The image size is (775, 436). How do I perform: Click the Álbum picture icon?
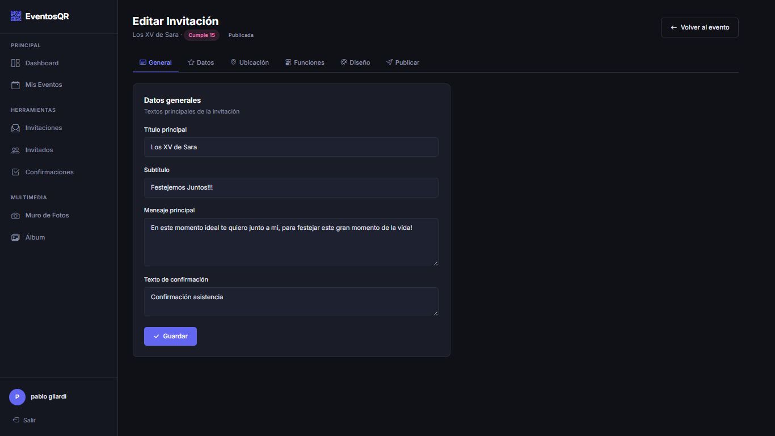tap(16, 237)
